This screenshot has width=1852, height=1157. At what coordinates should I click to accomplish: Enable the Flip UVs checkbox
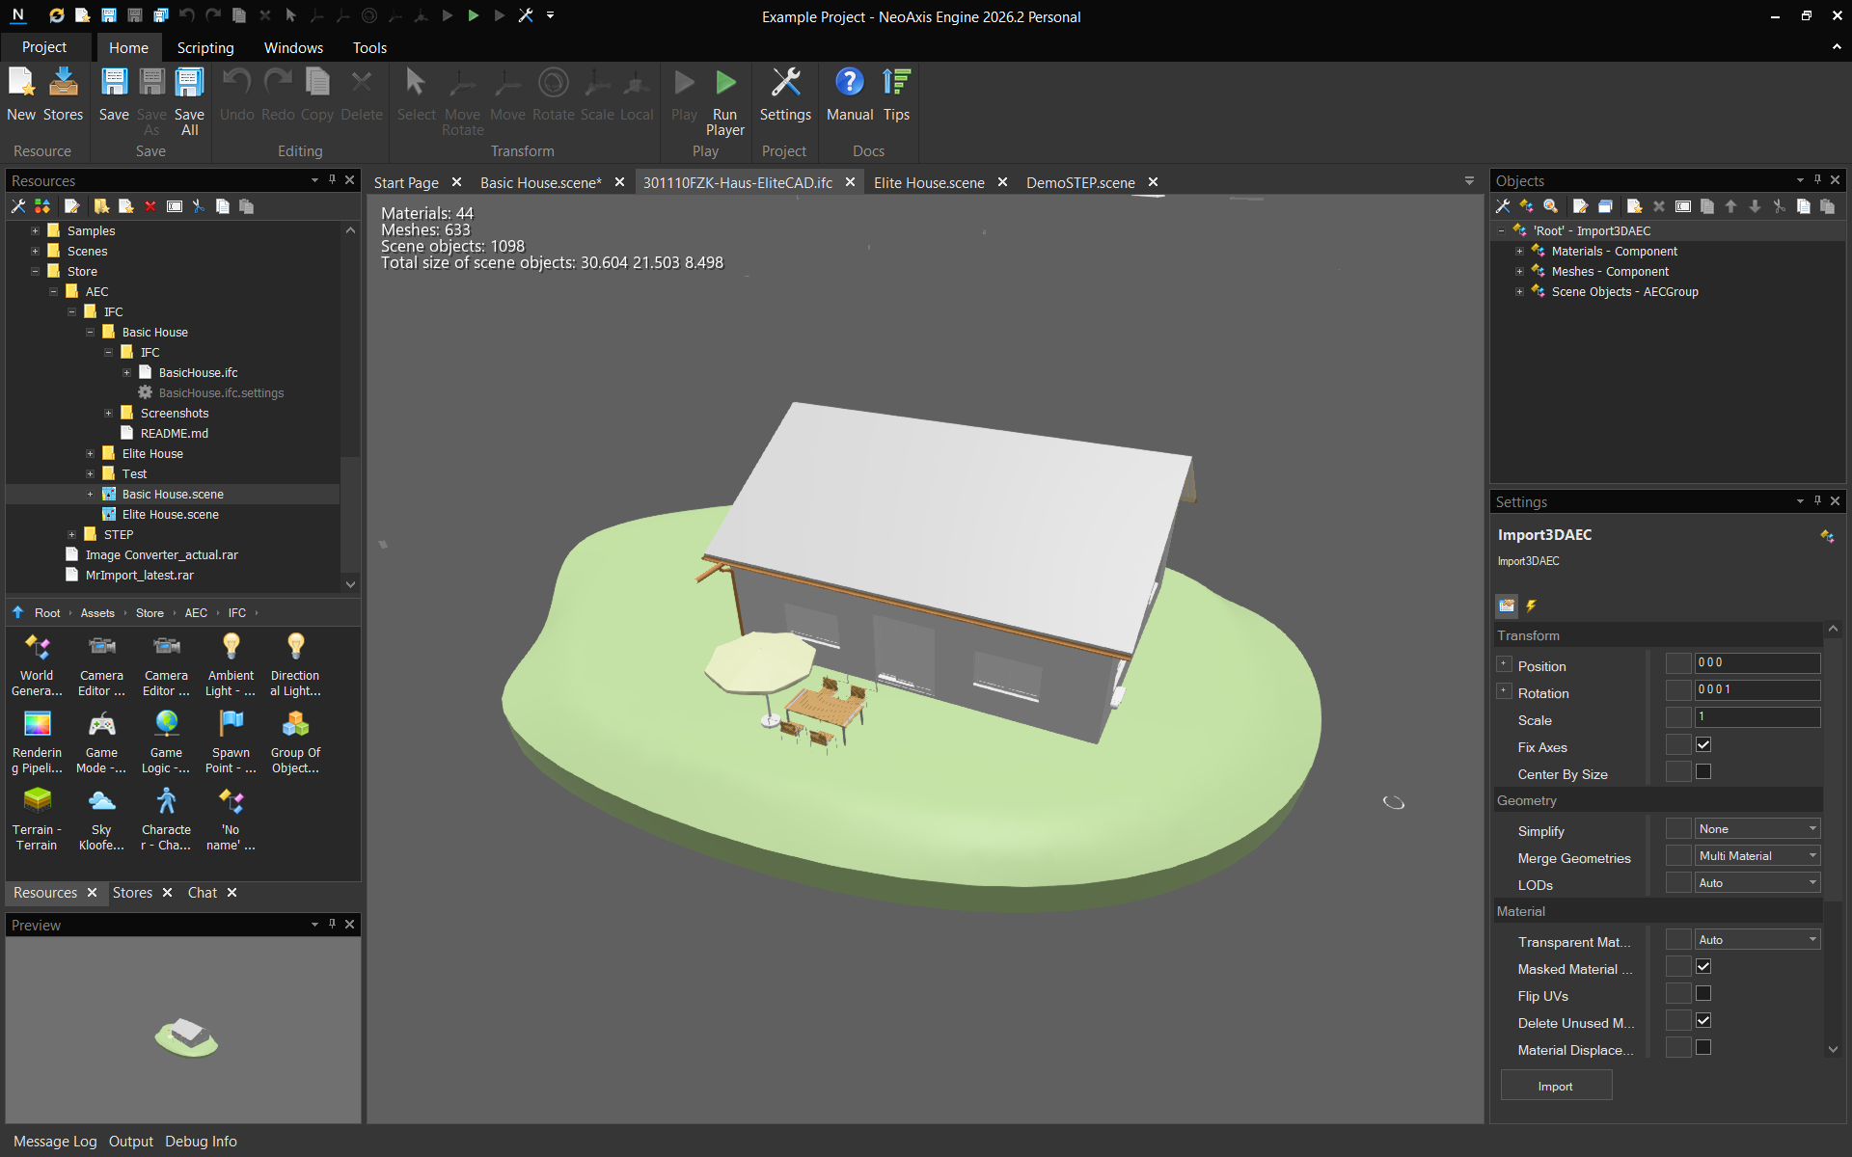[x=1703, y=993]
